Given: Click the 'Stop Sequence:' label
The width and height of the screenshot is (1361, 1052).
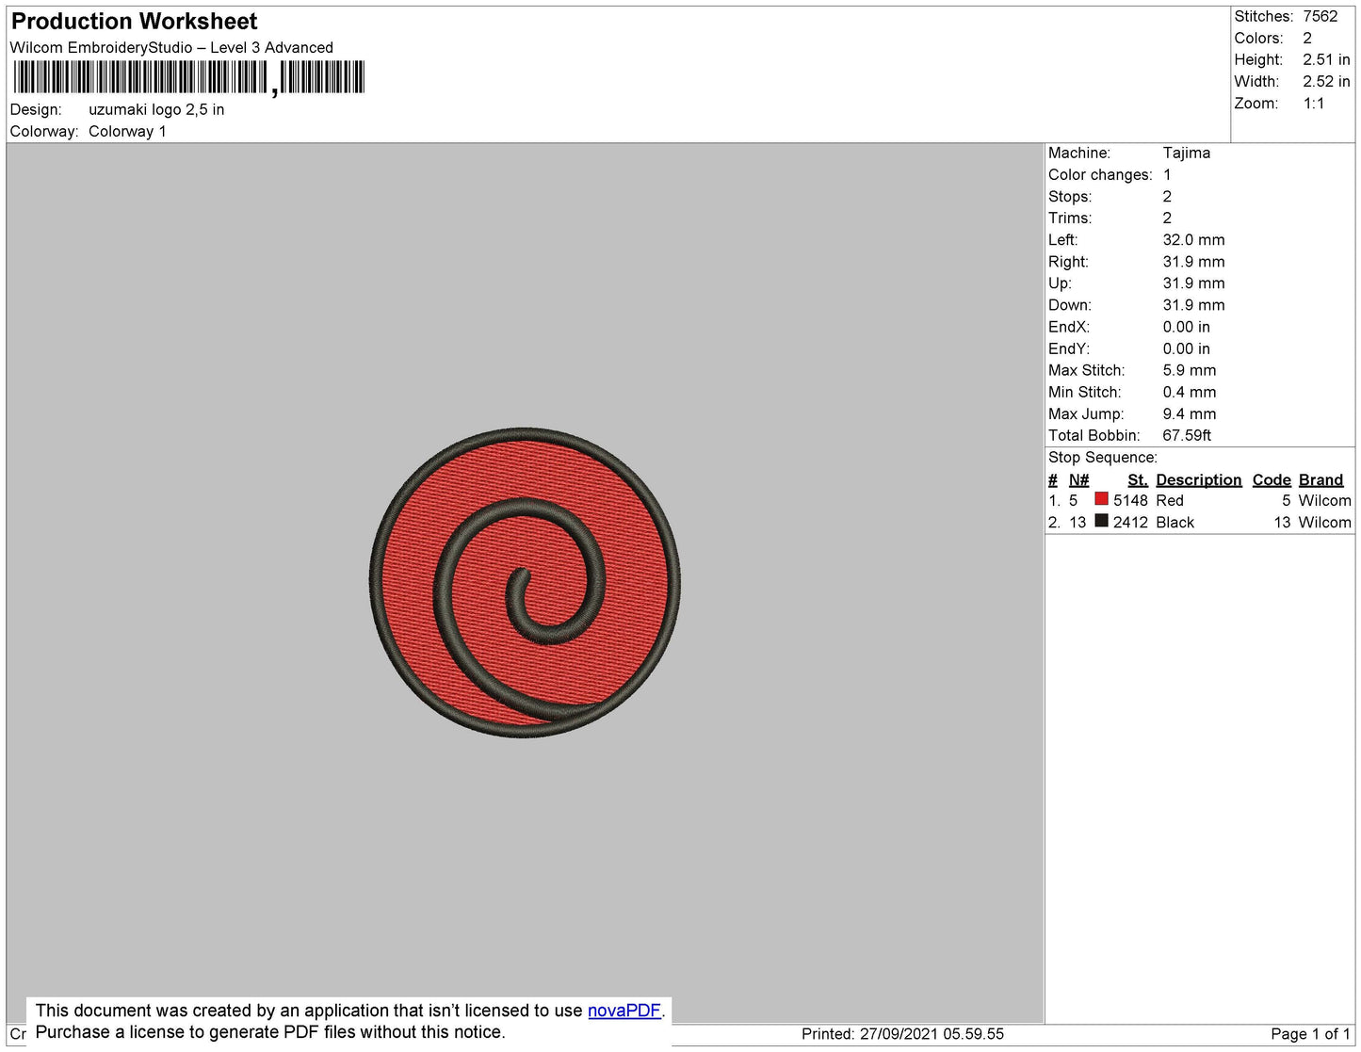Looking at the screenshot, I should (1103, 458).
